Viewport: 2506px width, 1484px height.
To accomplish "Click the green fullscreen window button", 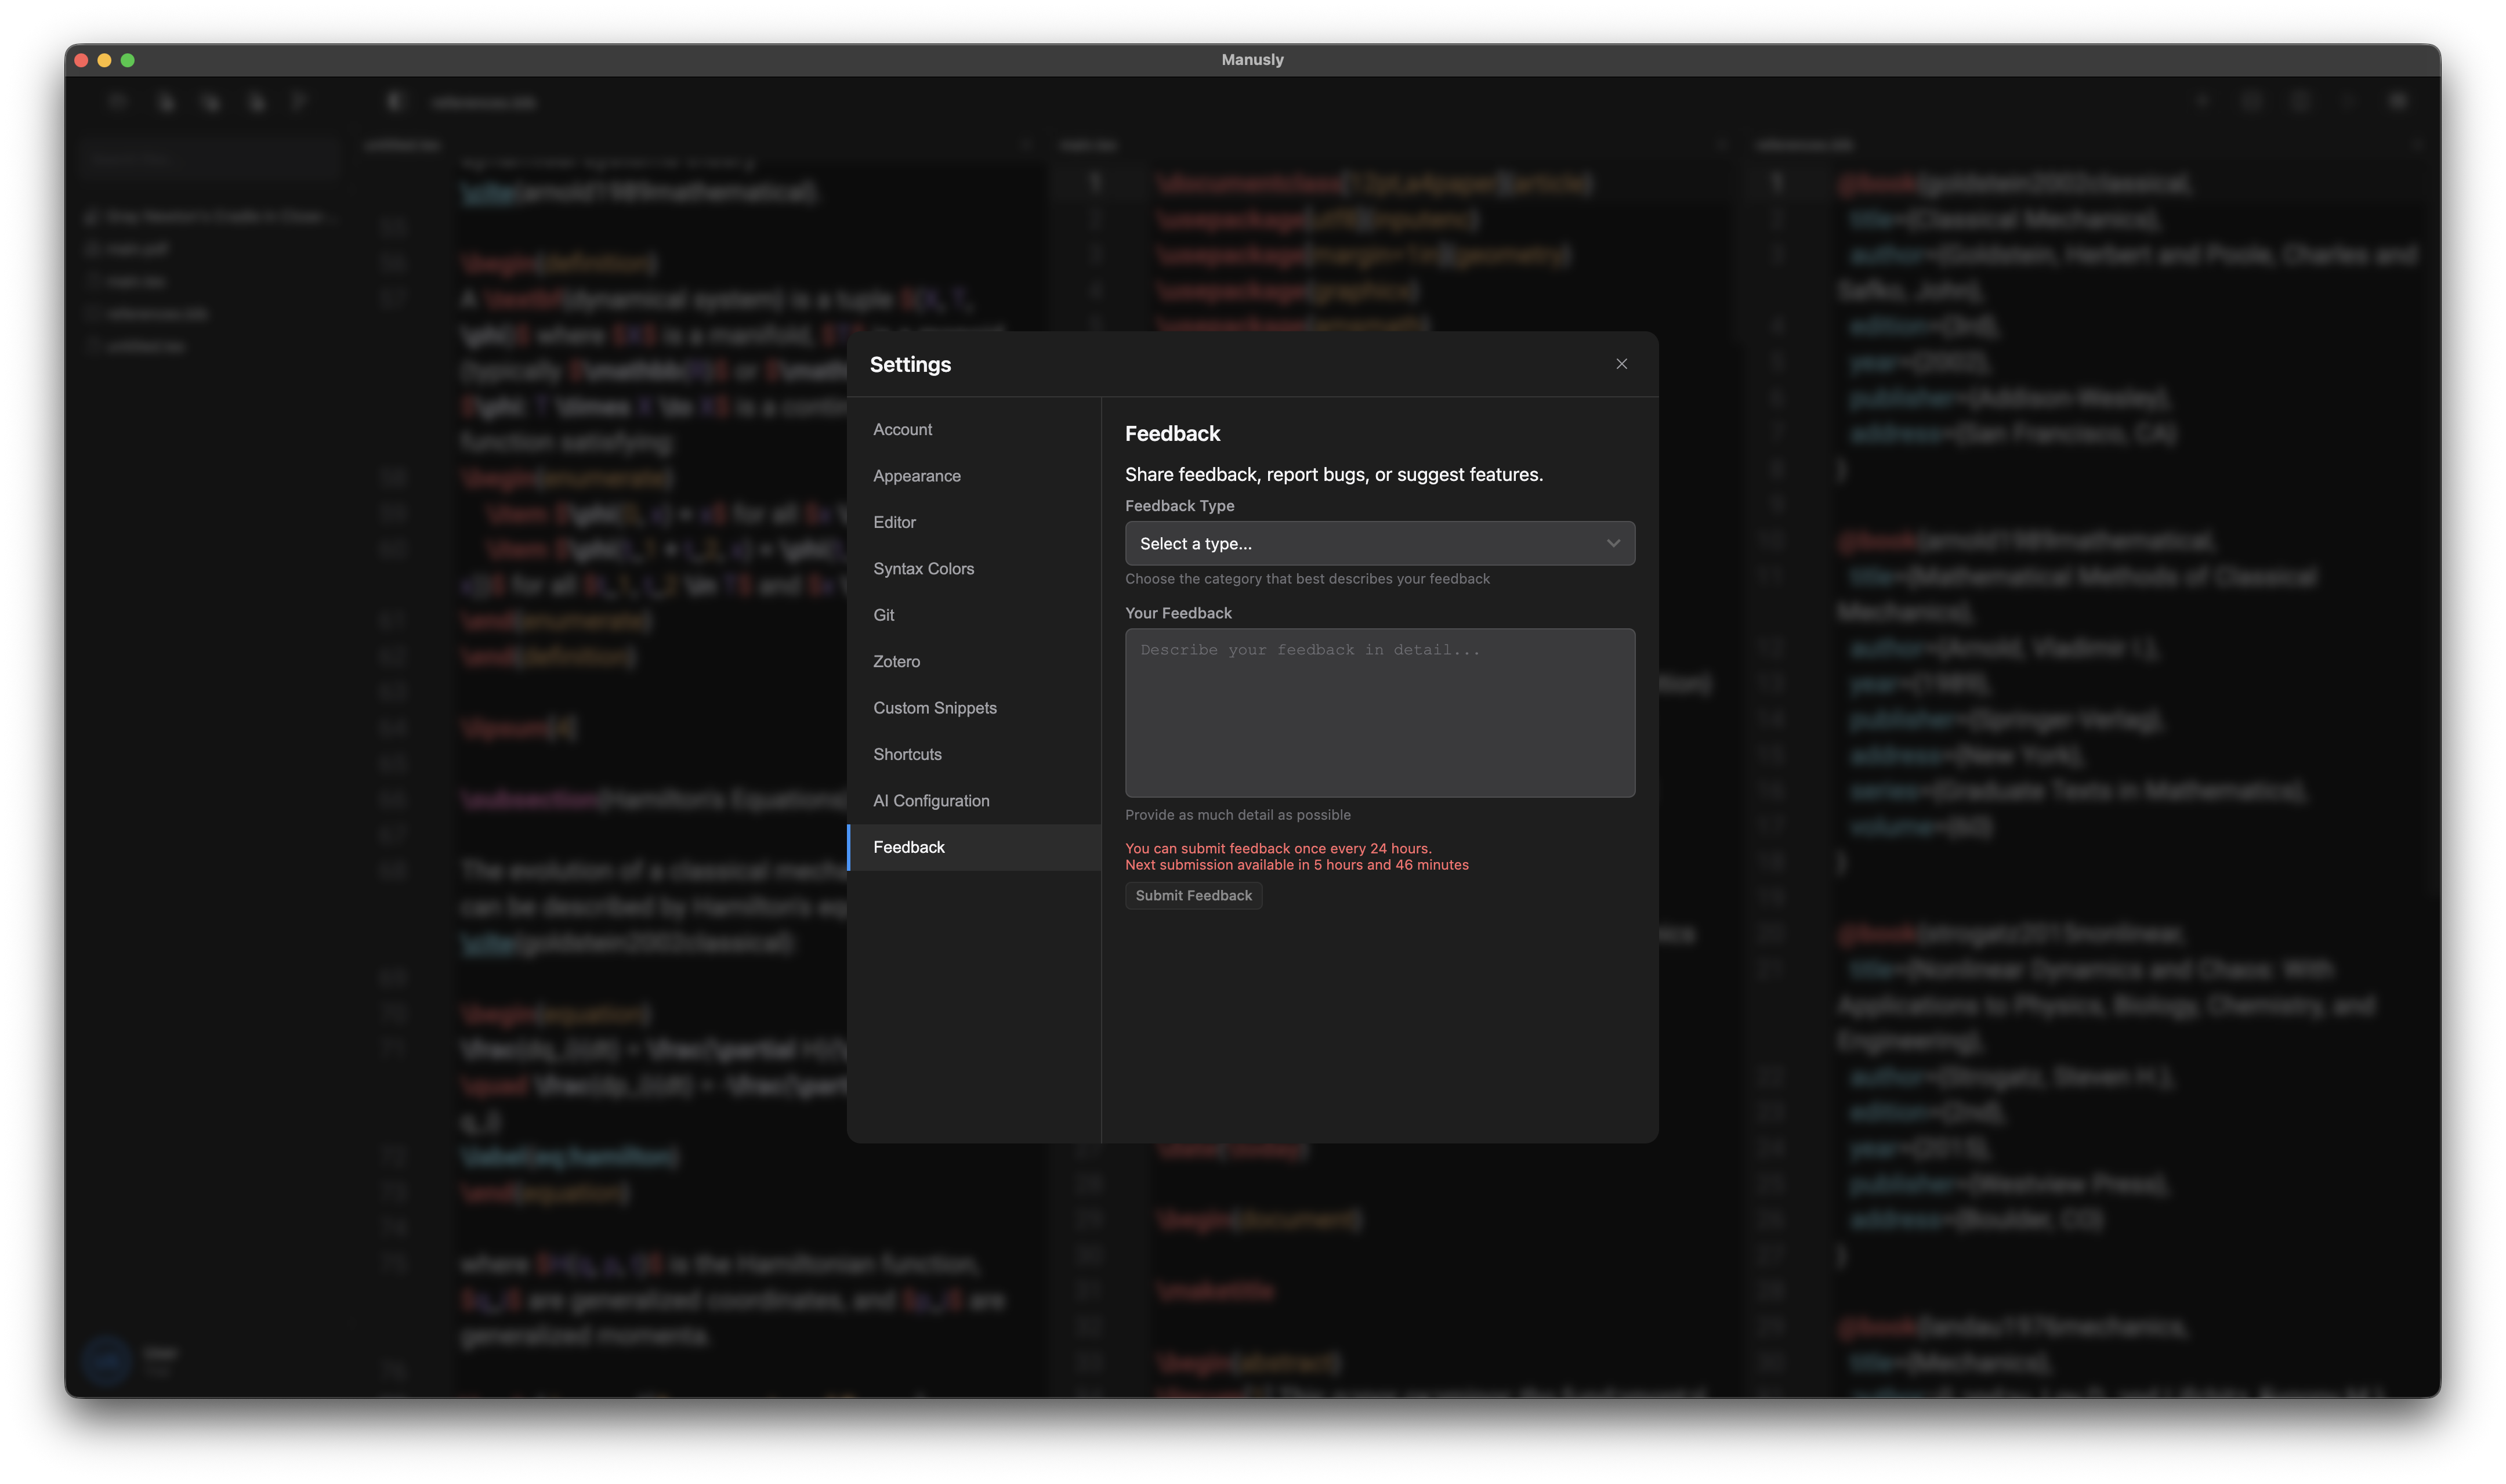I will coord(128,60).
